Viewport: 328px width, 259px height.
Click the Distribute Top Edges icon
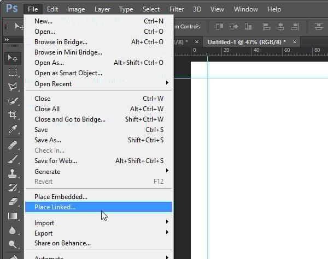[x=318, y=27]
